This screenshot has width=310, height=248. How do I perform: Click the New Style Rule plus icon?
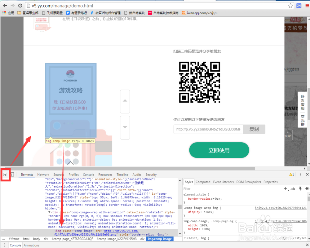click(x=286, y=188)
